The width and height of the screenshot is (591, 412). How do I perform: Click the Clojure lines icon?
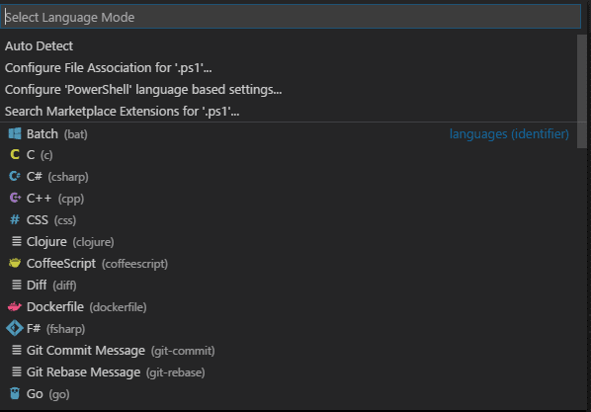(16, 241)
